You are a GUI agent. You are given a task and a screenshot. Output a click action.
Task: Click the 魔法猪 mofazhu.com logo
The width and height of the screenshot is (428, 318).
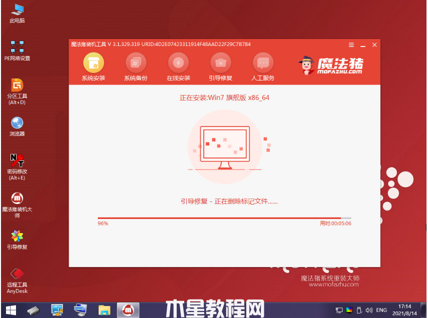[331, 65]
